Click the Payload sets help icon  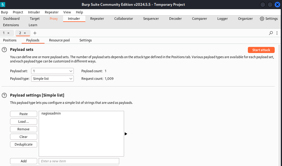4,50
